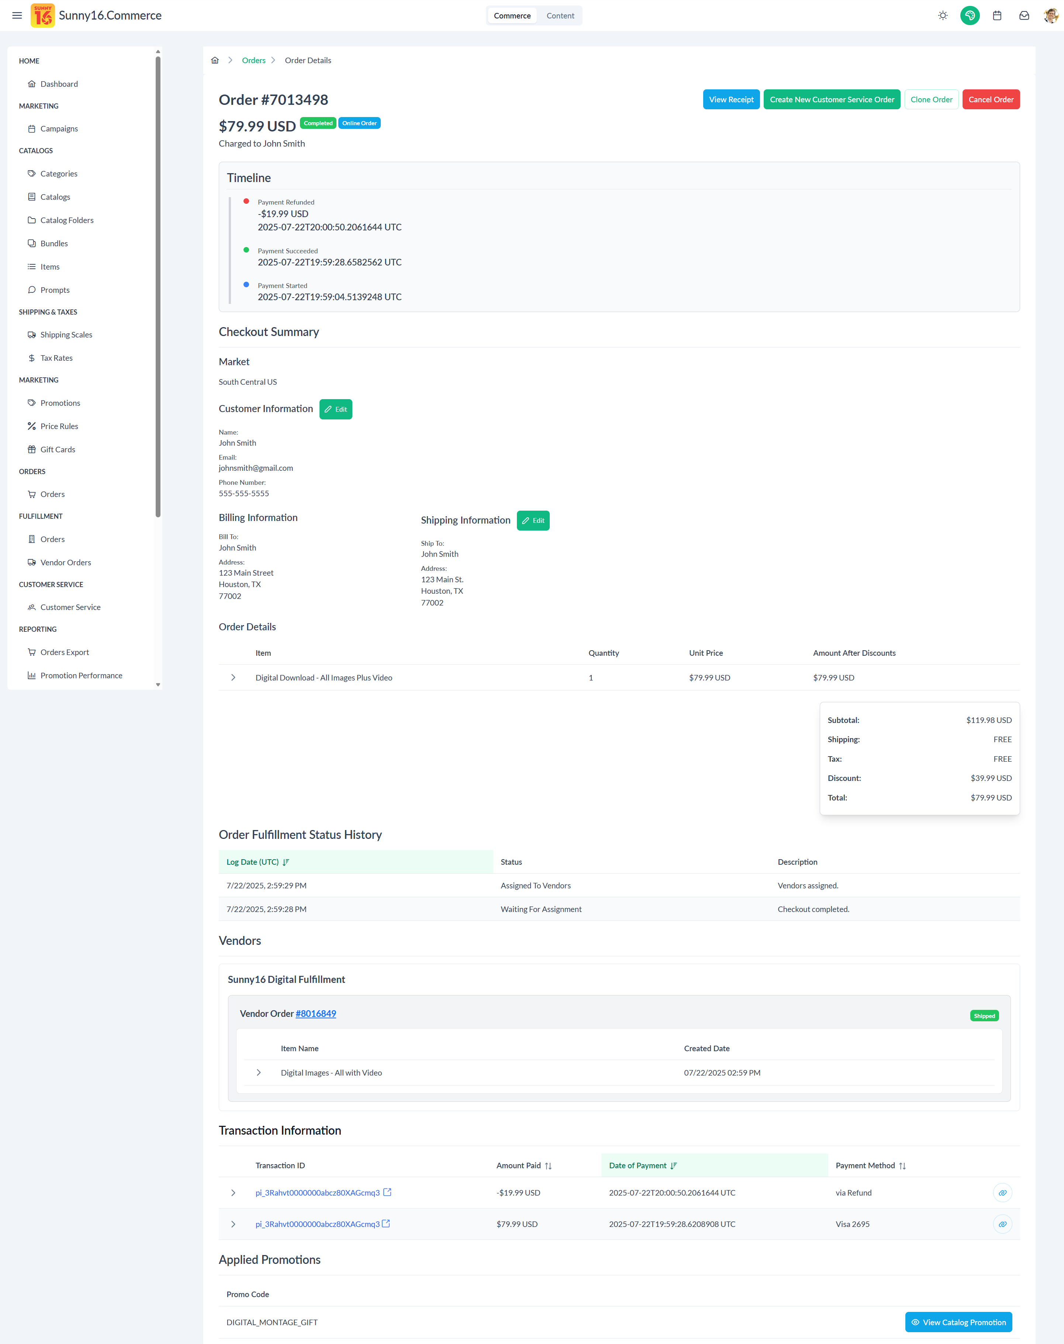Click View Receipt button
The width and height of the screenshot is (1064, 1344).
click(731, 100)
